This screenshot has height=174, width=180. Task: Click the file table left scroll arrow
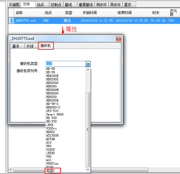click(x=11, y=170)
